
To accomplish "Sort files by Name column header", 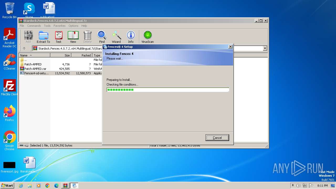I will 35,55.
